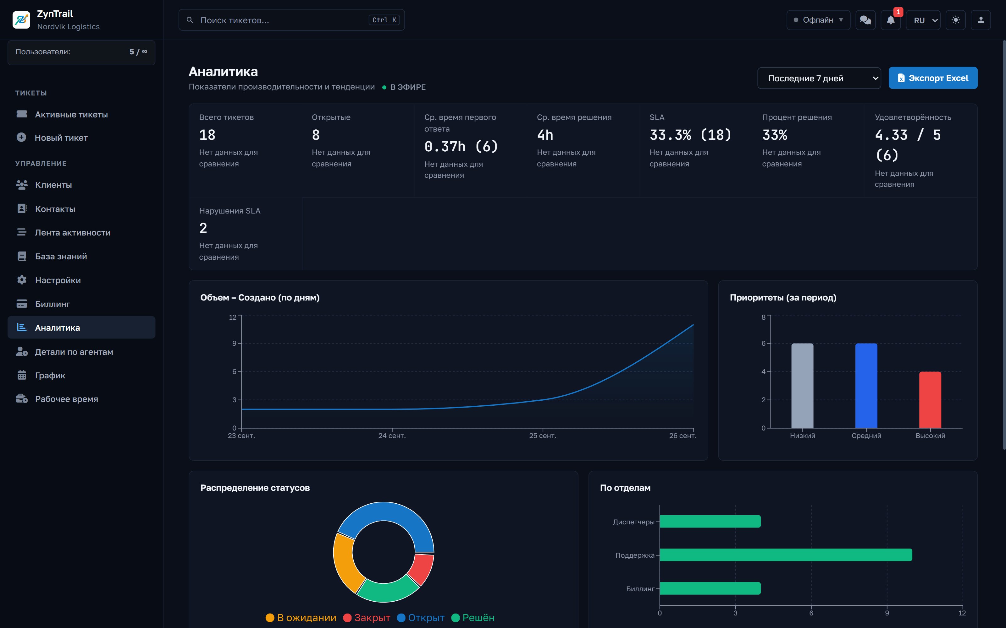This screenshot has width=1006, height=628.
Task: Open the График page
Action: [81, 376]
